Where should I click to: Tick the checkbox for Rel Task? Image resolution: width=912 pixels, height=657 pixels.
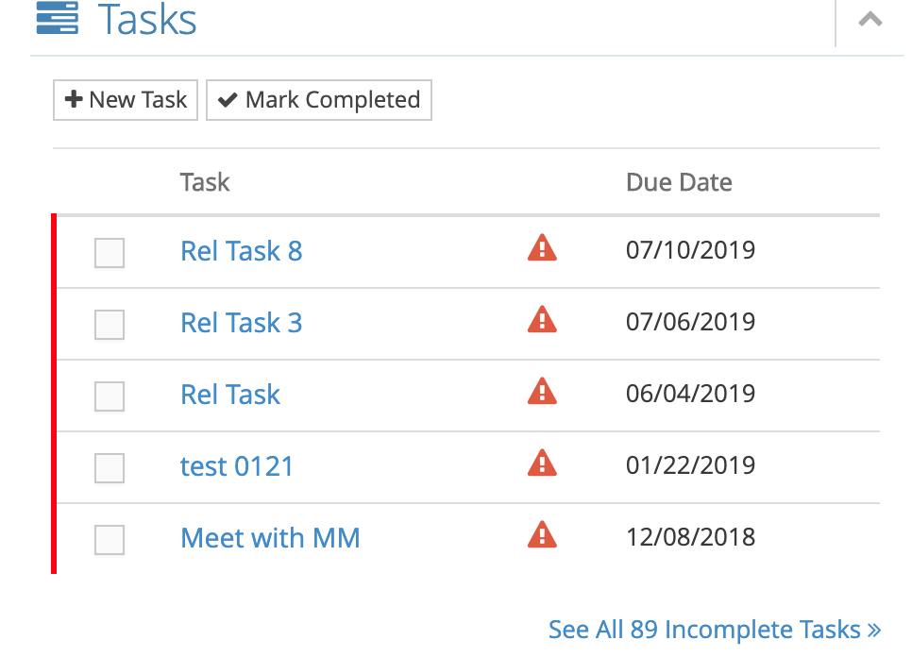tap(110, 396)
